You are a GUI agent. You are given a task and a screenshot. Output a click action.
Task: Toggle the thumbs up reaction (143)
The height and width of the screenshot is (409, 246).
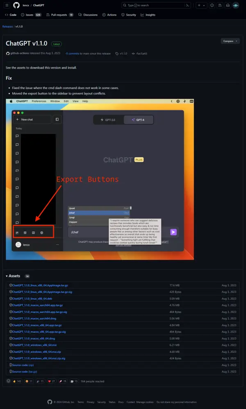tap(17, 381)
